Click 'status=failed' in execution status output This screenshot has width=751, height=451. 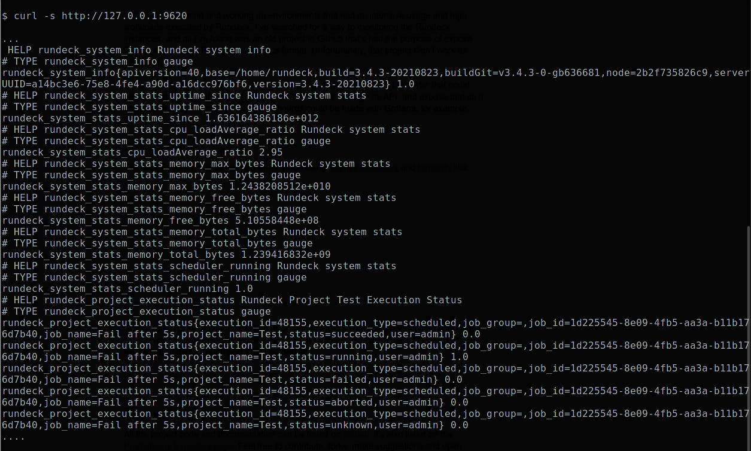[328, 380]
